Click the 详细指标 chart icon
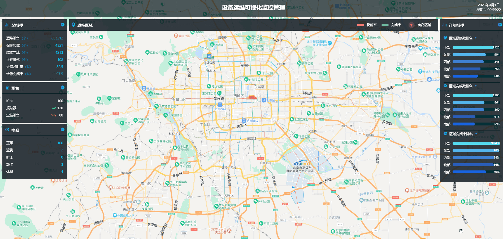This screenshot has height=239, width=503. click(445, 25)
